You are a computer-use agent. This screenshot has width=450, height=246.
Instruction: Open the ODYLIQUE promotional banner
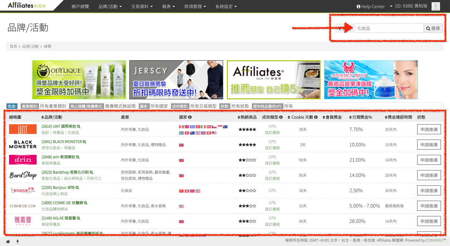[x=79, y=80]
